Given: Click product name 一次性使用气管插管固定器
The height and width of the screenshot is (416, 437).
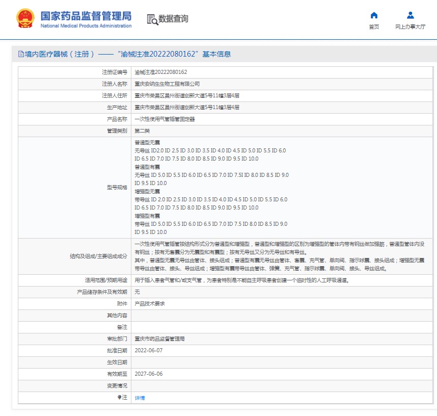Looking at the screenshot, I should pyautogui.click(x=165, y=119).
